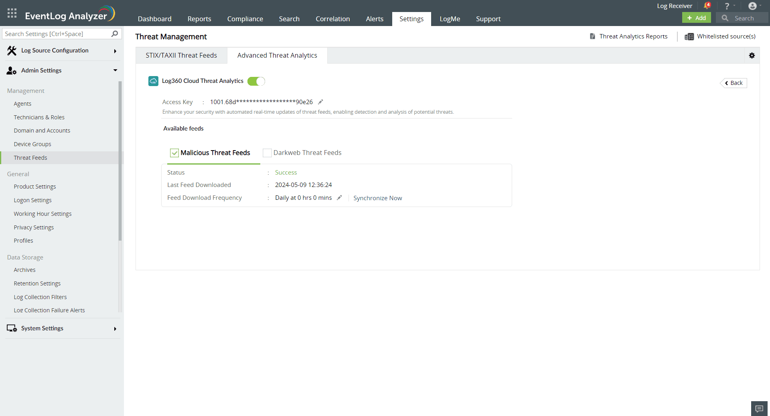Click the Back button
The image size is (770, 416).
coord(733,83)
